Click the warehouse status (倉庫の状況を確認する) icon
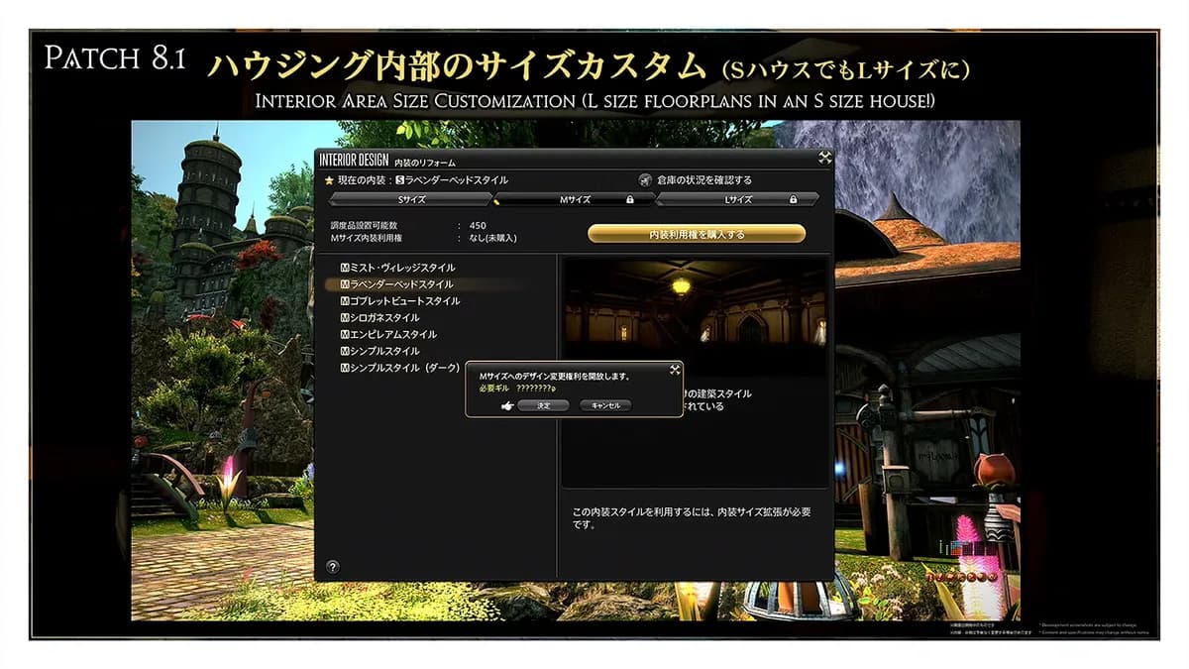This screenshot has width=1189, height=669. tap(644, 180)
